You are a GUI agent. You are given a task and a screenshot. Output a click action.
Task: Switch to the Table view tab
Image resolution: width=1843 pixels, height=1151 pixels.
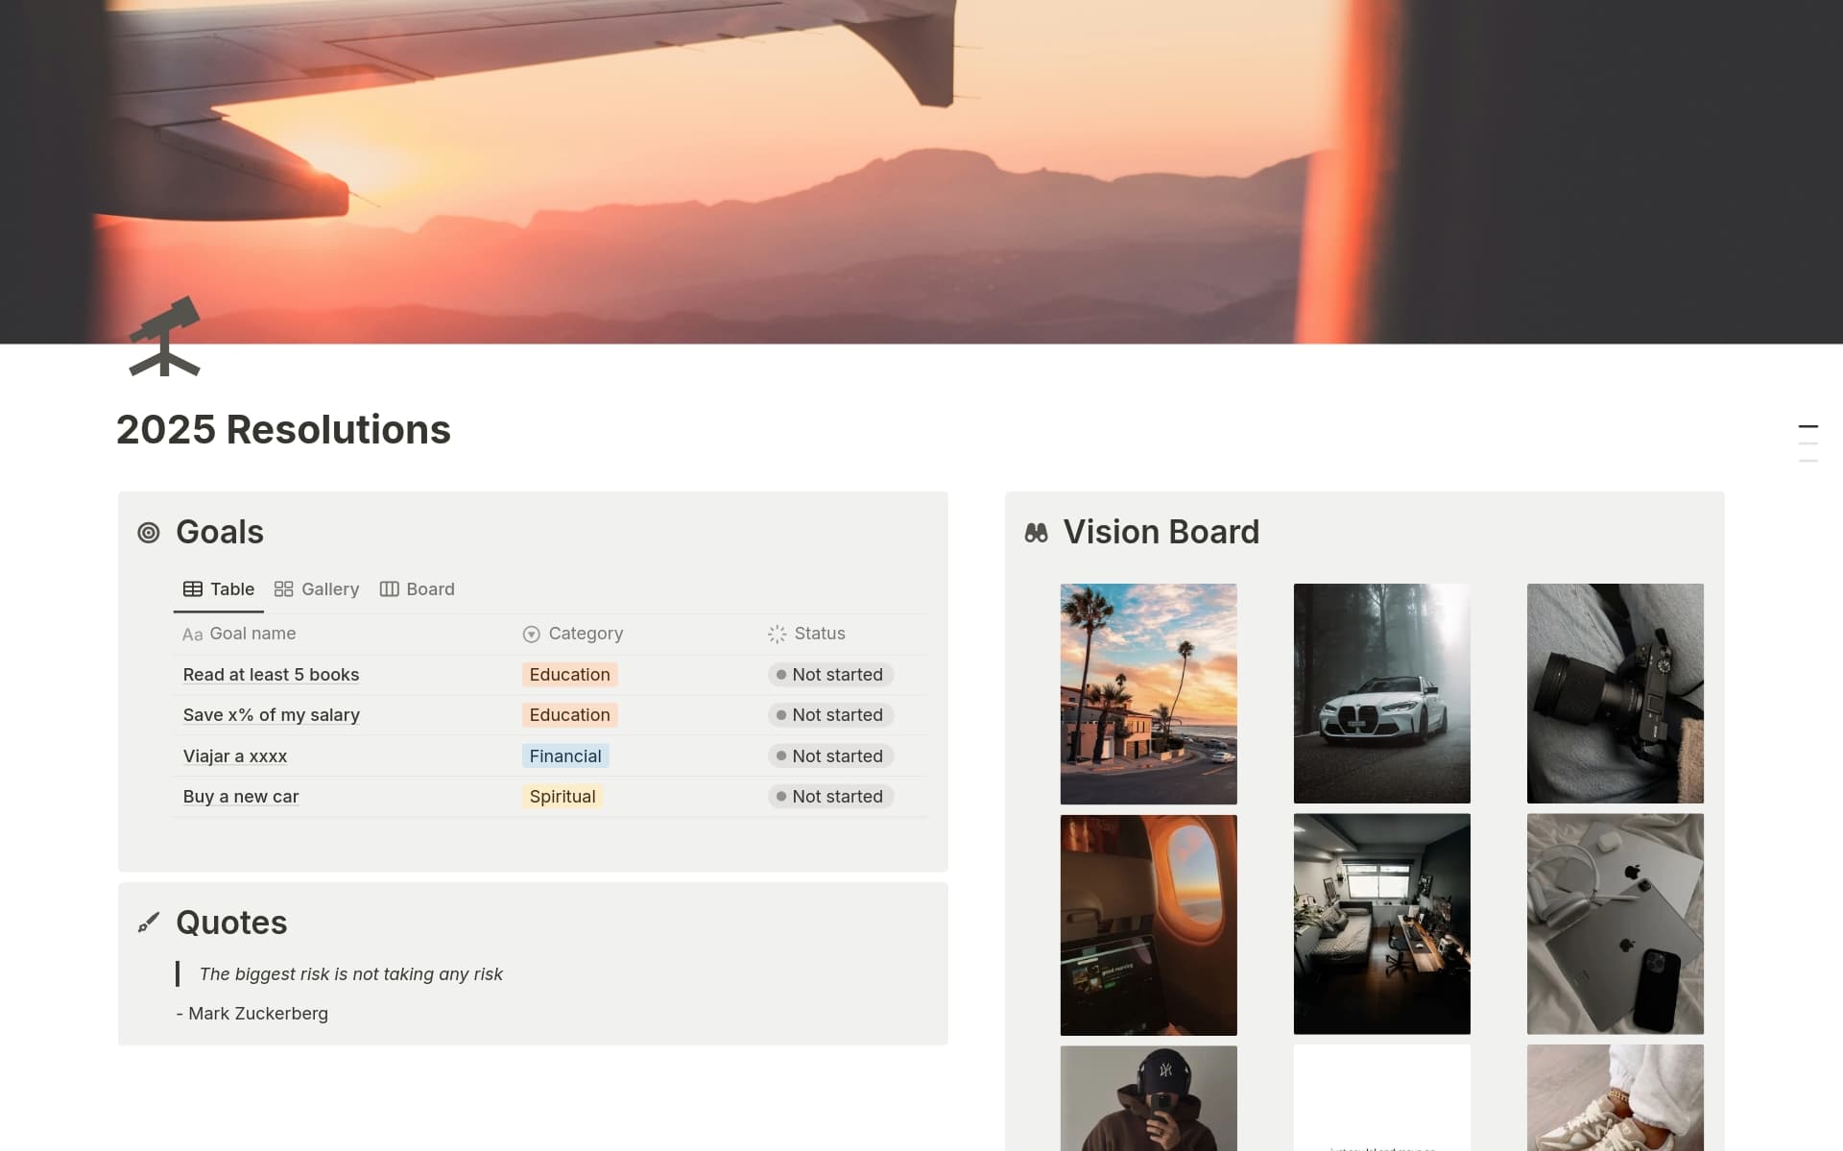219,589
